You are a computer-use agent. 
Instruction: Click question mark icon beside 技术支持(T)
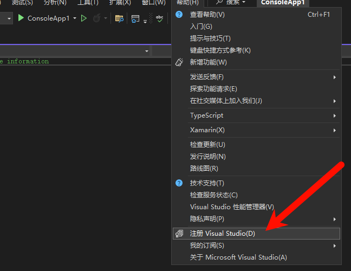179,183
